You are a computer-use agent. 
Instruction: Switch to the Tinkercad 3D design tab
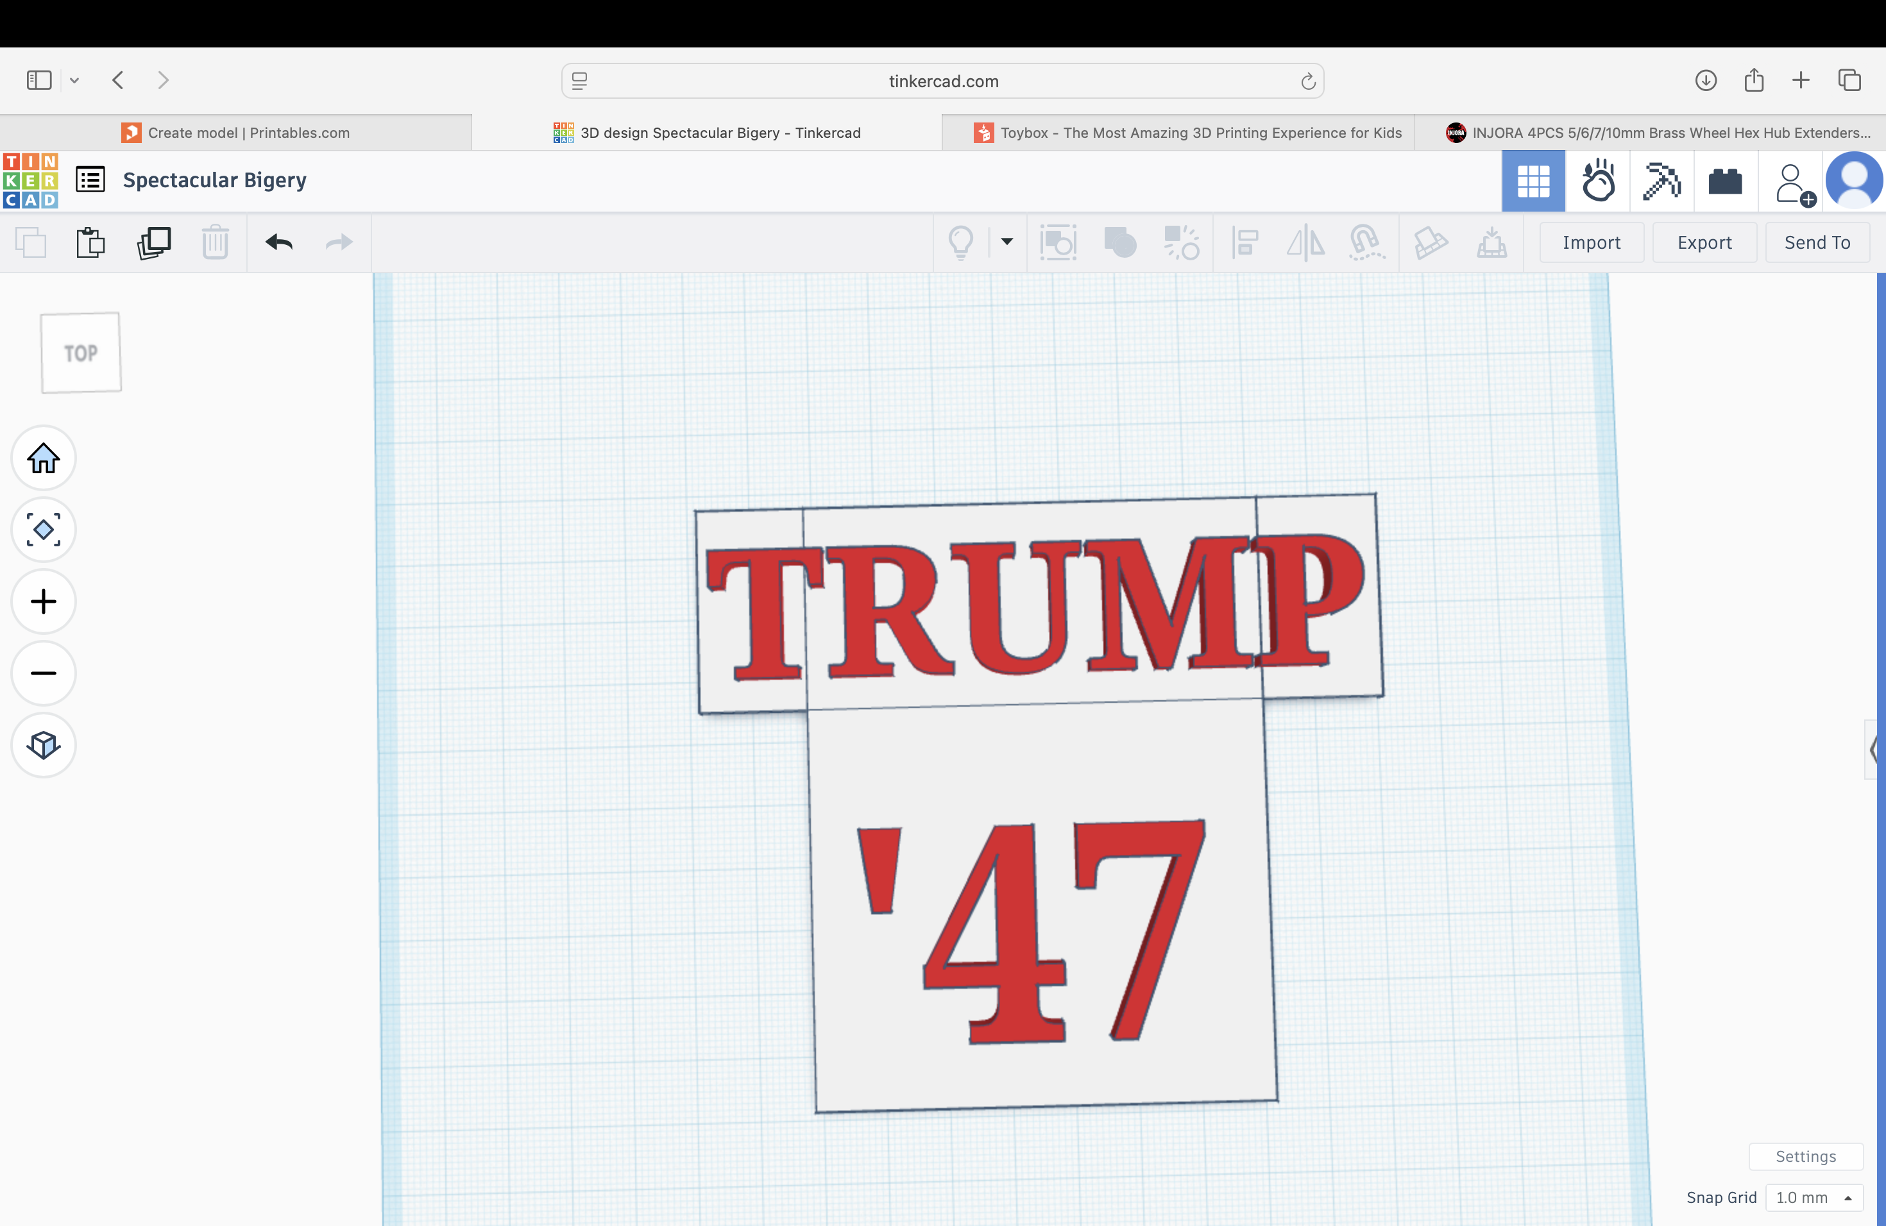pyautogui.click(x=707, y=132)
